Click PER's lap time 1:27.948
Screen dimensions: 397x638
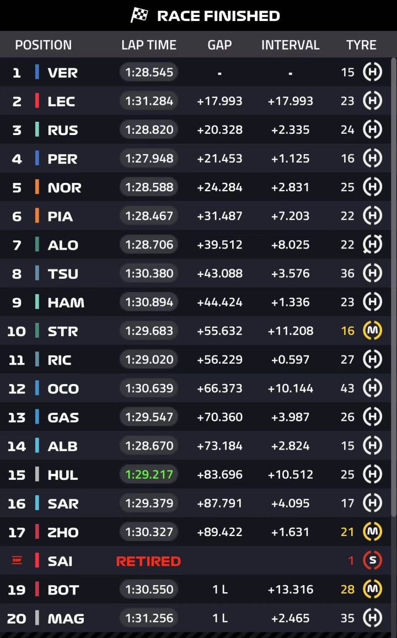pyautogui.click(x=149, y=158)
